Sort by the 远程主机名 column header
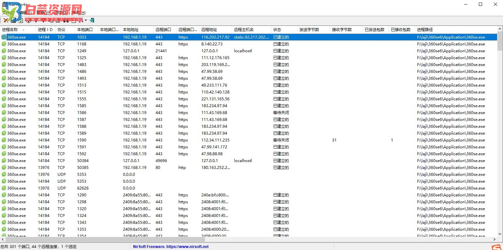This screenshot has width=503, height=250. pyautogui.click(x=252, y=29)
